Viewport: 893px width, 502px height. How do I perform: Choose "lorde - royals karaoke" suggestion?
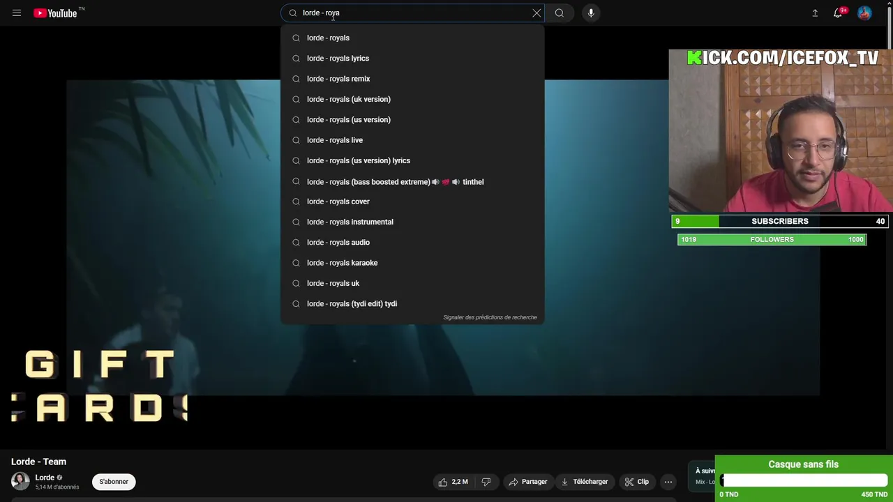(x=412, y=263)
